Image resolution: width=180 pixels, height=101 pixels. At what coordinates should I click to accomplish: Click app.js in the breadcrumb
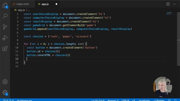coord(21,10)
